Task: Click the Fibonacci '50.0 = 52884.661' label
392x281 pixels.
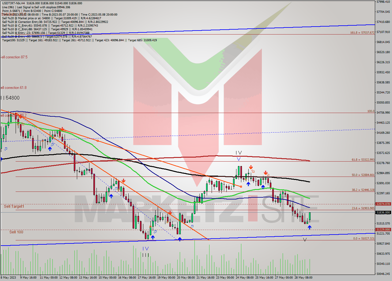Action: tap(363, 175)
